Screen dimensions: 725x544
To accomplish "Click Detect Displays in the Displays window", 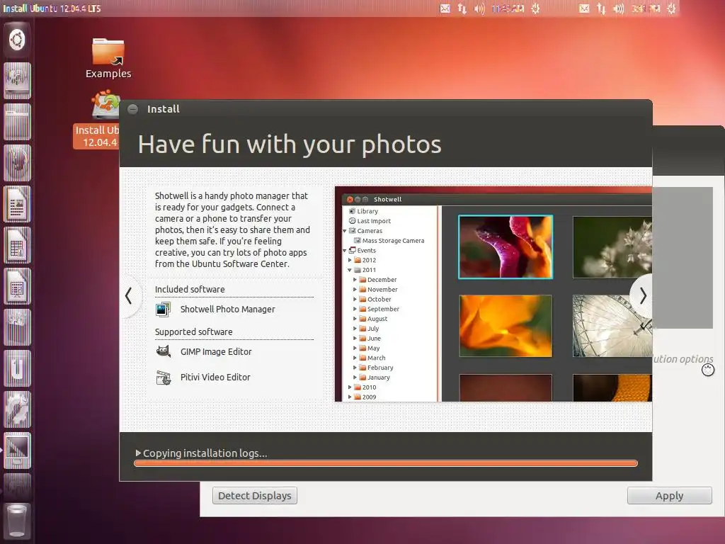I will tap(255, 495).
